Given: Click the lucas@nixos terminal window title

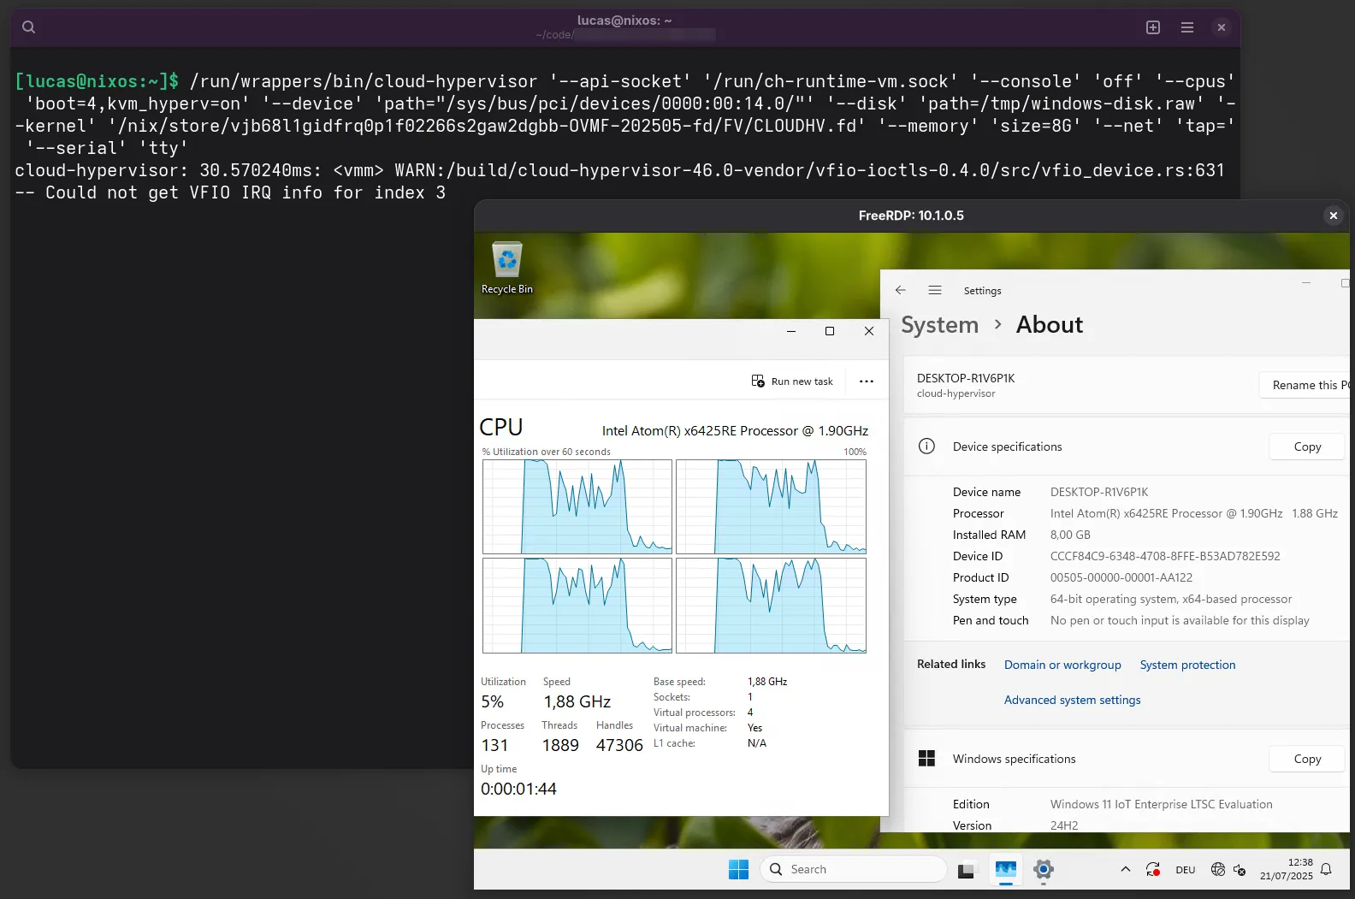Looking at the screenshot, I should [624, 21].
